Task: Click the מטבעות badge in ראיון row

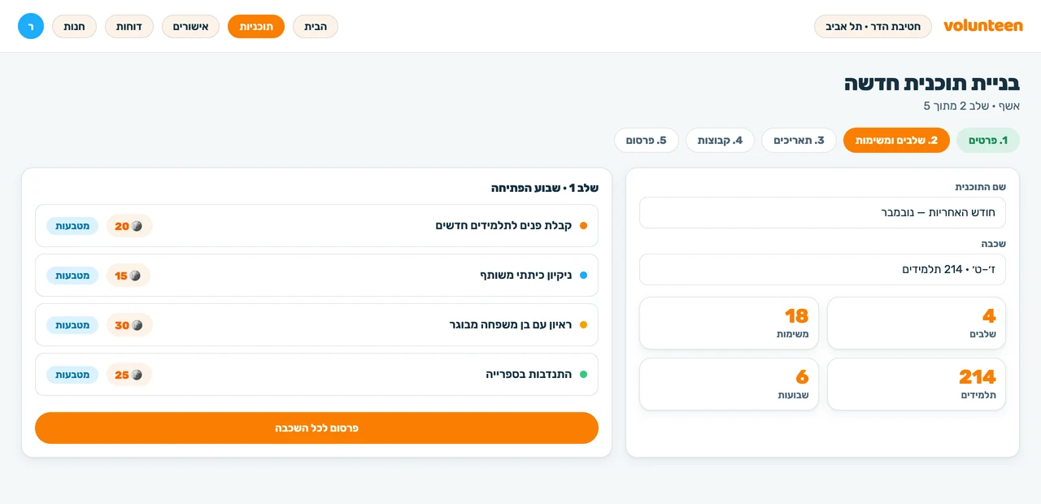Action: [72, 325]
